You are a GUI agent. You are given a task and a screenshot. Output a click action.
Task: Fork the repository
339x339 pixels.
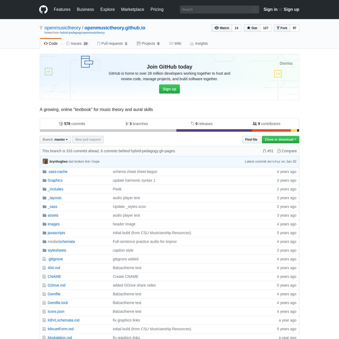point(282,28)
